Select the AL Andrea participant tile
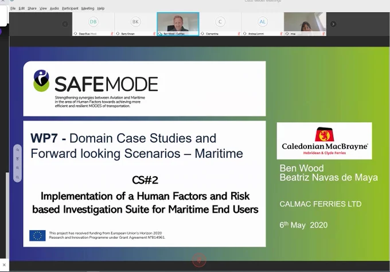Screen dimensions: 390x272 pos(263,24)
